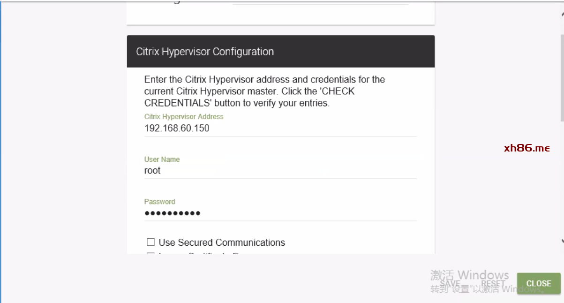
Task: Enable the Use Secured Communications checkbox
Action: pos(150,242)
